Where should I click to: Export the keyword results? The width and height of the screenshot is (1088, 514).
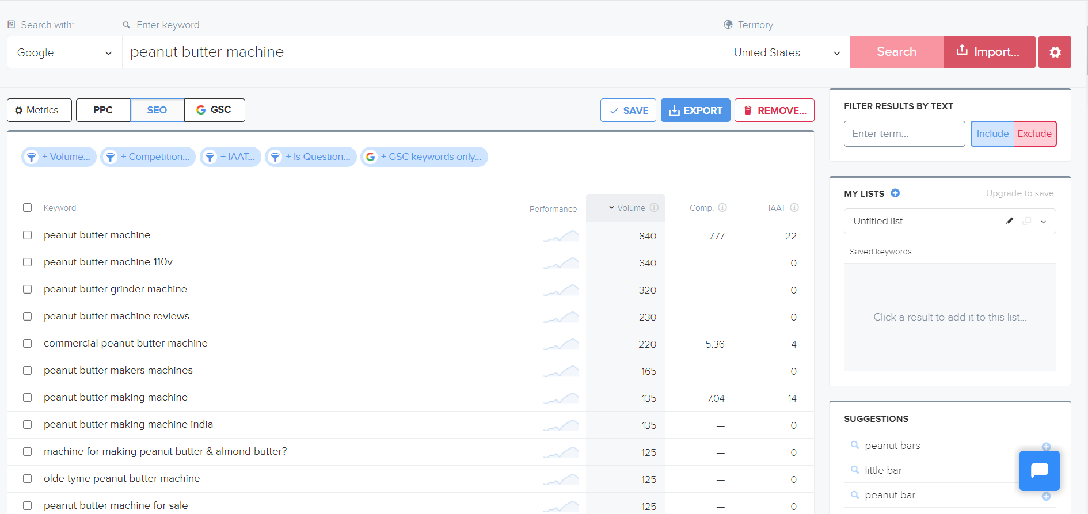[695, 110]
